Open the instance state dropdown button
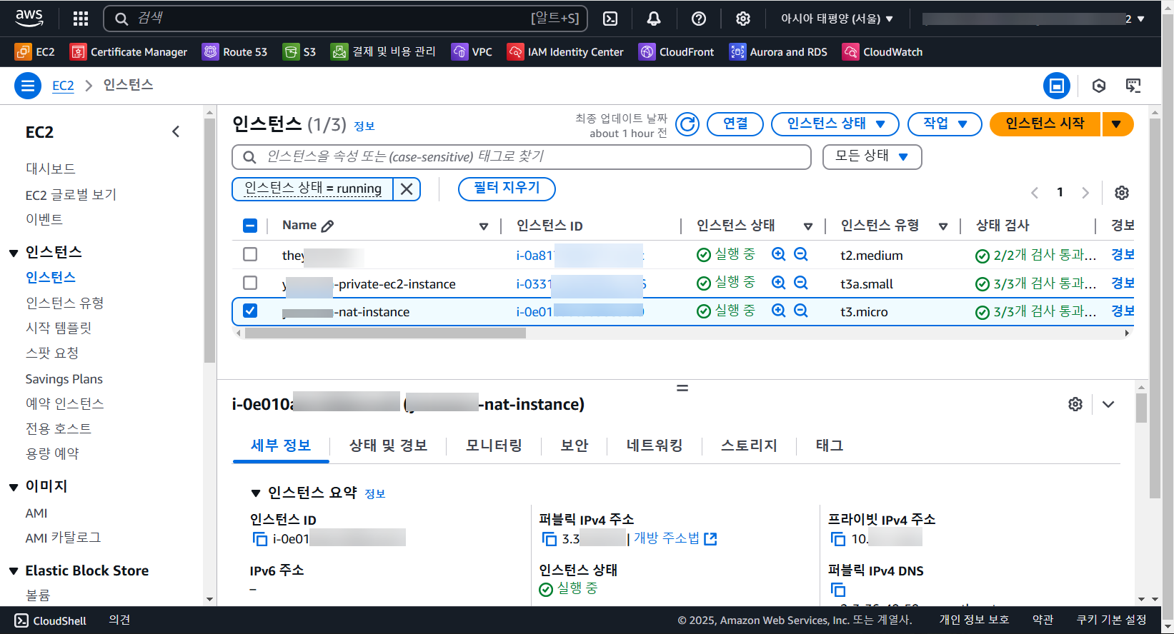This screenshot has height=634, width=1174. (835, 124)
